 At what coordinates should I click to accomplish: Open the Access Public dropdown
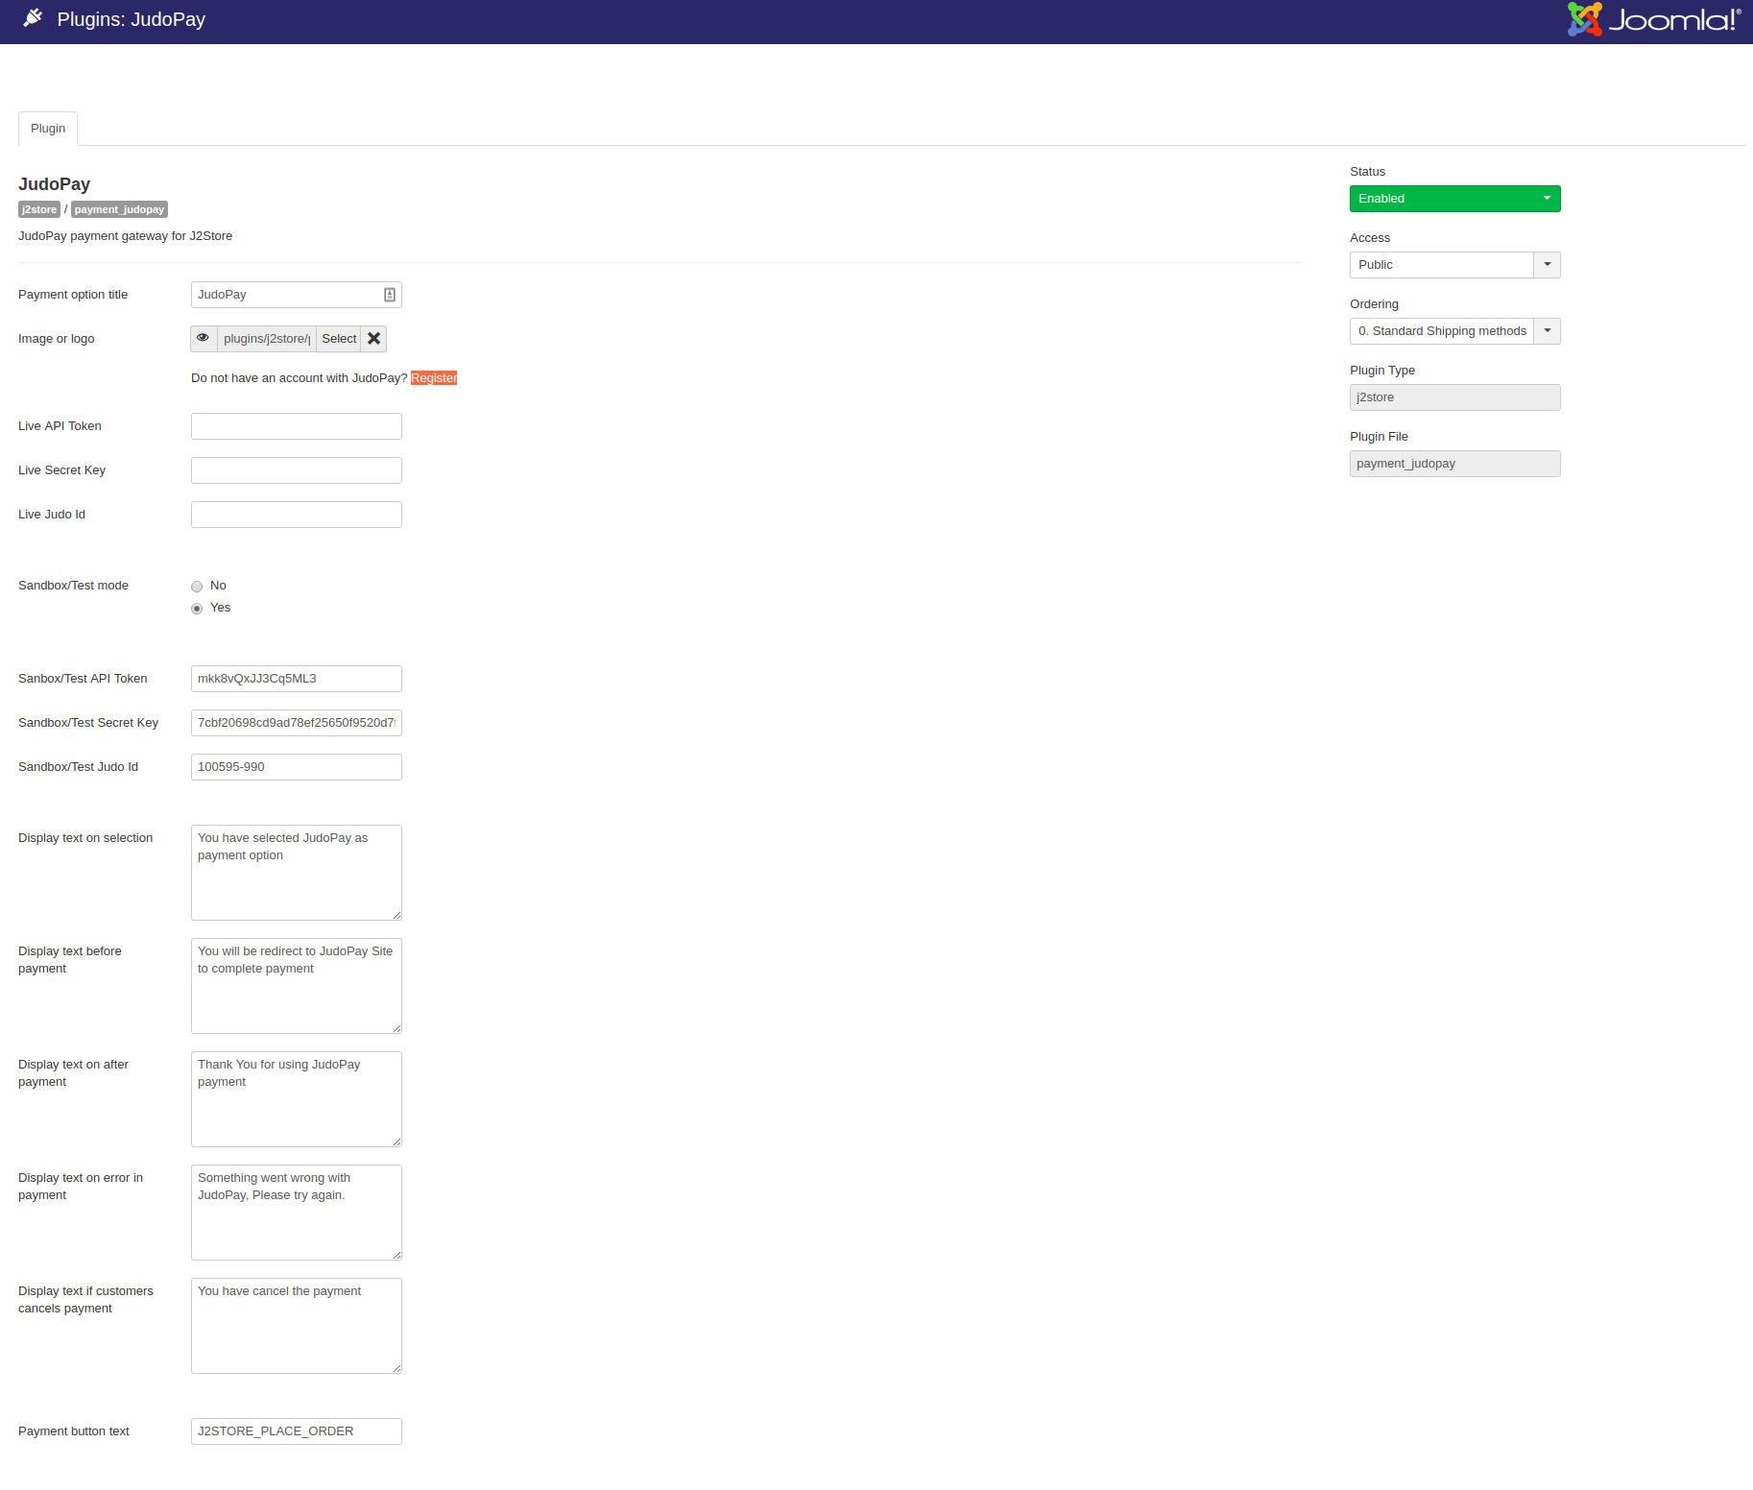pos(1455,265)
